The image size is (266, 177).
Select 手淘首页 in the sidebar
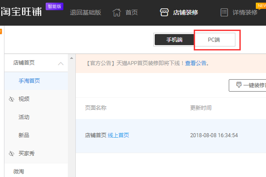click(x=29, y=81)
